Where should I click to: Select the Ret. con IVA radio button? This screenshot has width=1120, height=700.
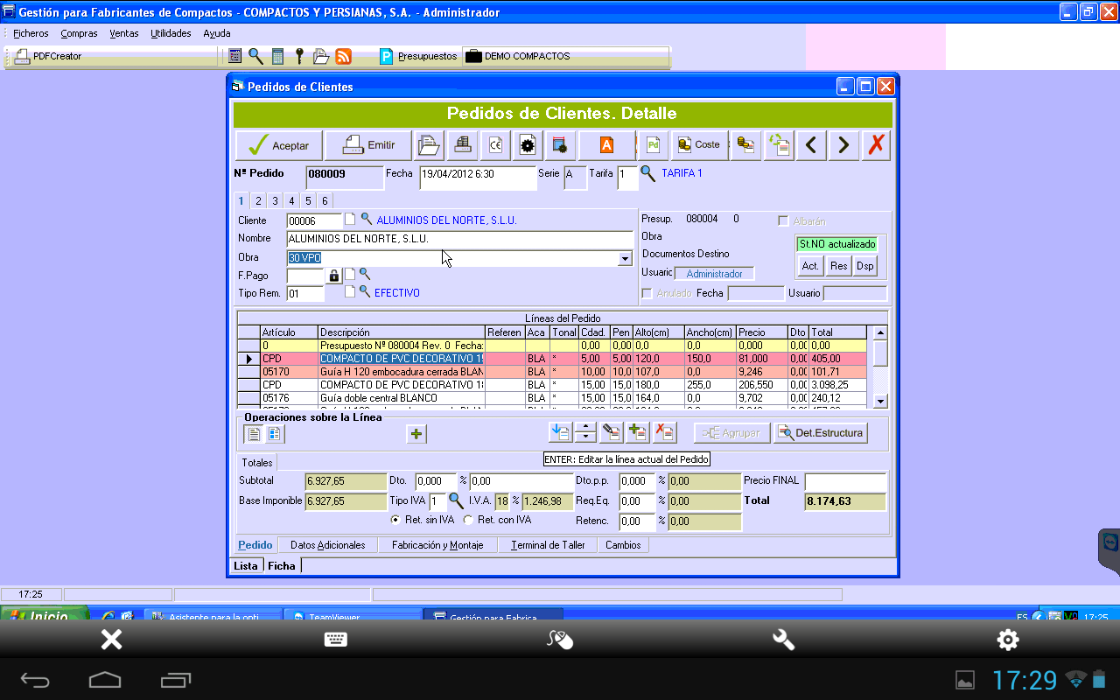(468, 520)
